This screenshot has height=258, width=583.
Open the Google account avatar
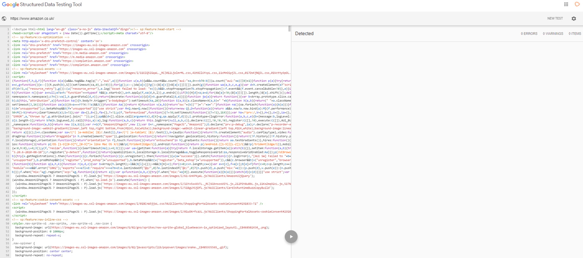[x=577, y=4]
